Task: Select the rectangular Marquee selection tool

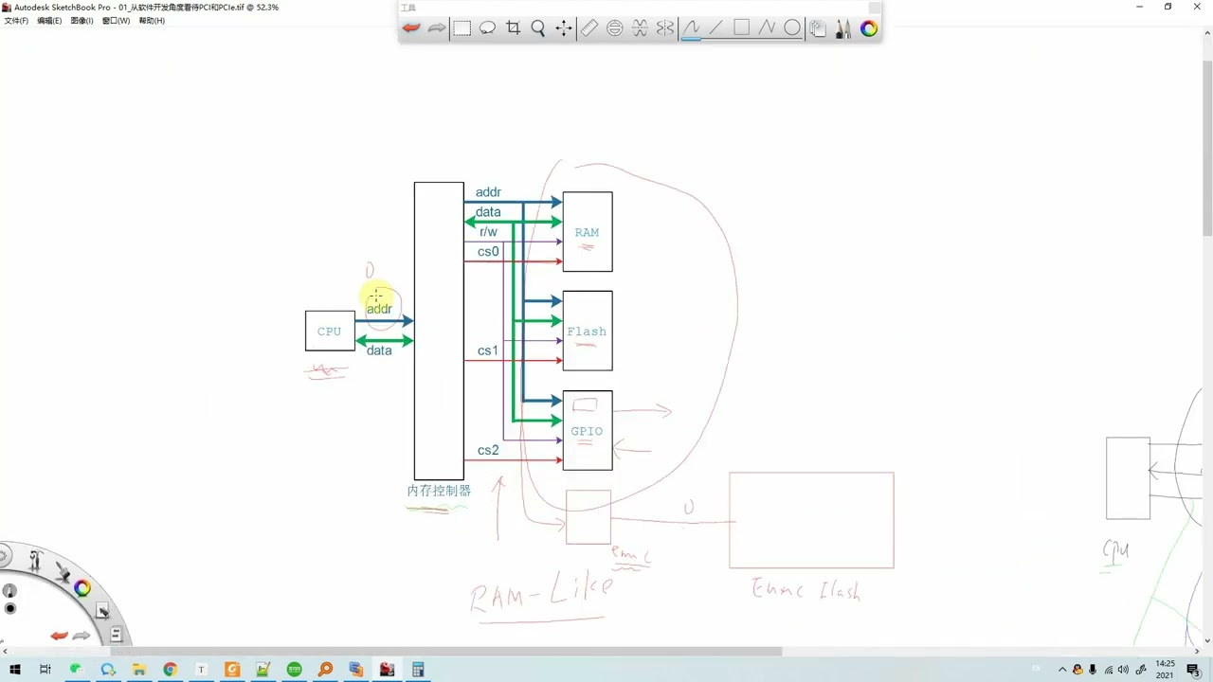Action: [462, 28]
